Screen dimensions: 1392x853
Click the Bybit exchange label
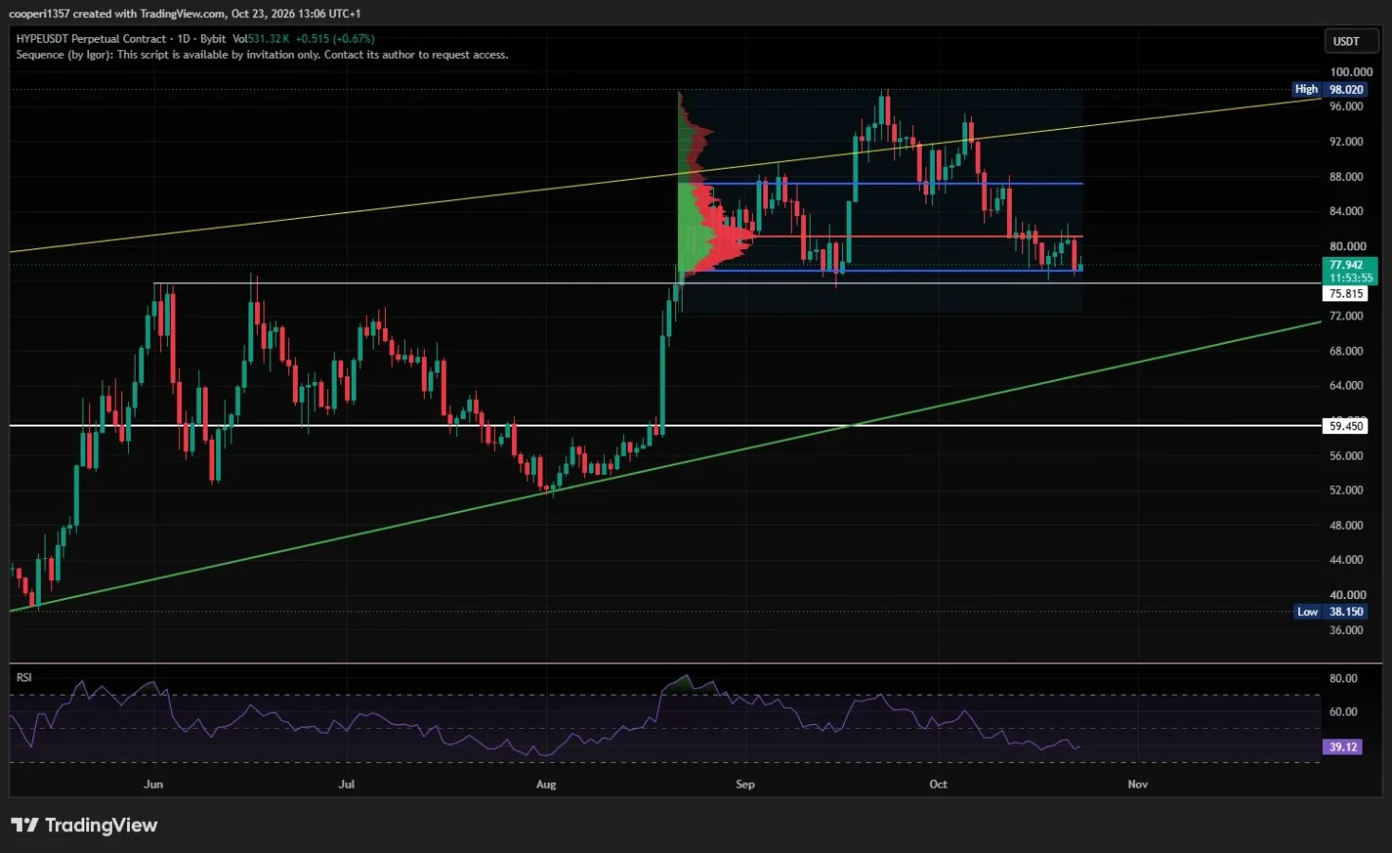coord(212,39)
